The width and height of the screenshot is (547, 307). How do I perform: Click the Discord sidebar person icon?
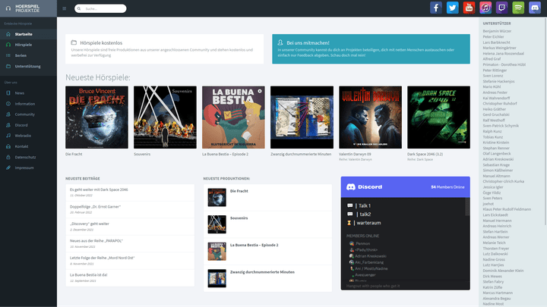point(8,125)
